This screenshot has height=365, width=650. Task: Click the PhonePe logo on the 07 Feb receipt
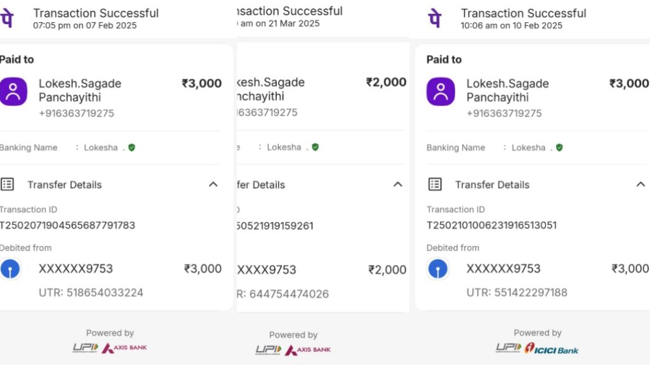8,19
